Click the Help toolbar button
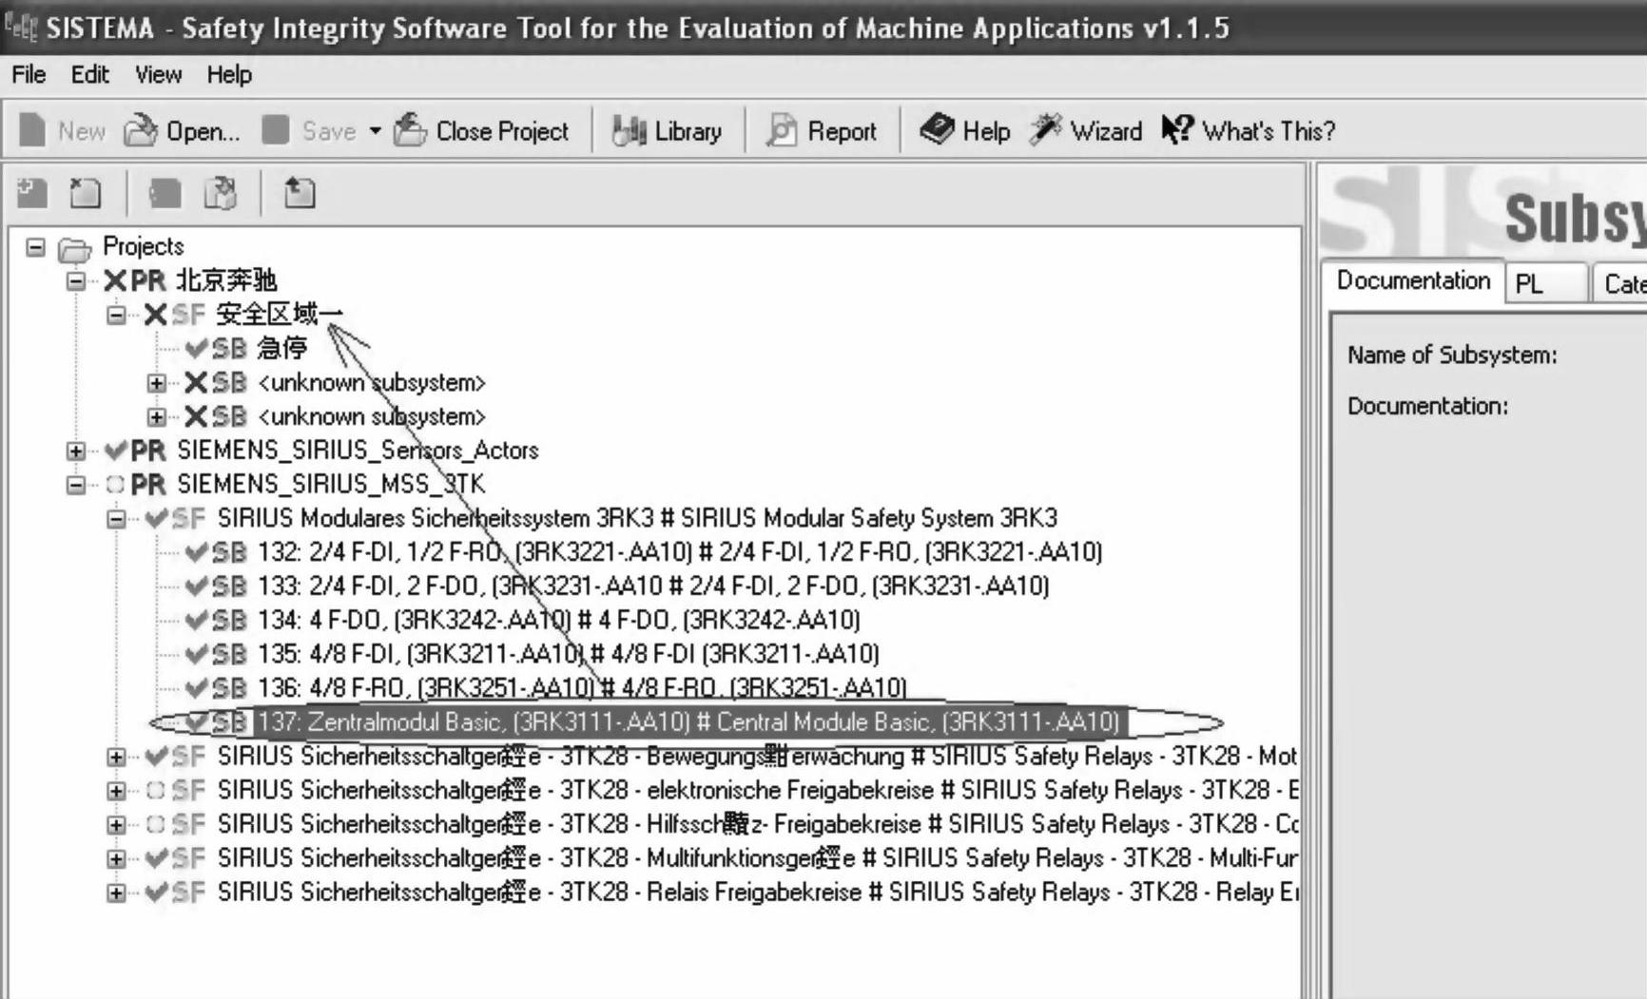Image resolution: width=1647 pixels, height=999 pixels. [964, 131]
